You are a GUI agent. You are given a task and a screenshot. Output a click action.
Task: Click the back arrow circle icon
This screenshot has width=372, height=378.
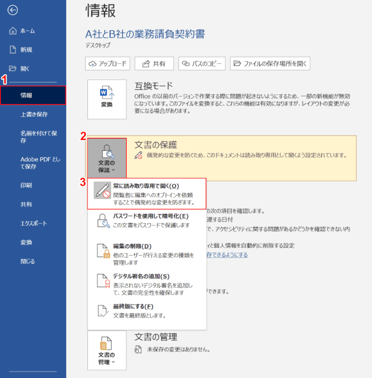pos(13,10)
